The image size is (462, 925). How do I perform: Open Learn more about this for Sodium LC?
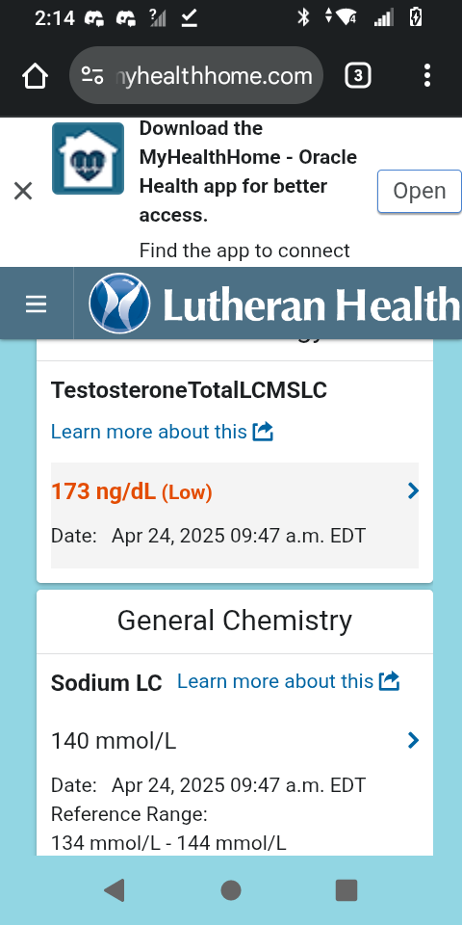(x=275, y=681)
